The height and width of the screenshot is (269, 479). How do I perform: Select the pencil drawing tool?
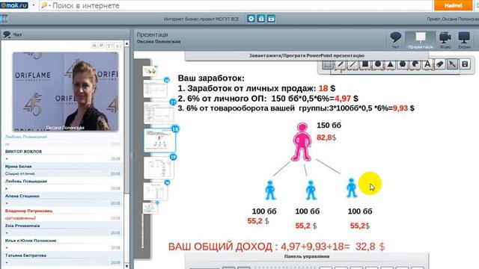point(340,64)
